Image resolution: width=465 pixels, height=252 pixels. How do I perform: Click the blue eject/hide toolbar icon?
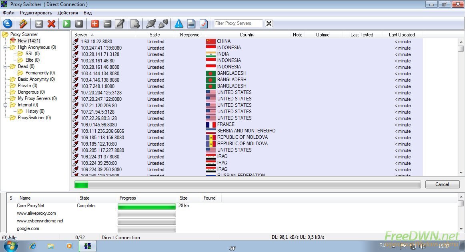pyautogui.click(x=8, y=24)
